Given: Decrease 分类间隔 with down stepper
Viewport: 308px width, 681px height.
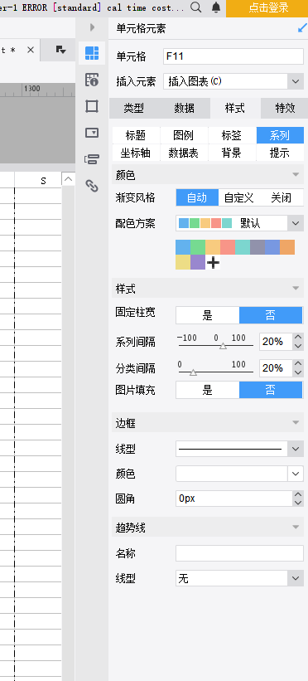Looking at the screenshot, I should point(298,372).
